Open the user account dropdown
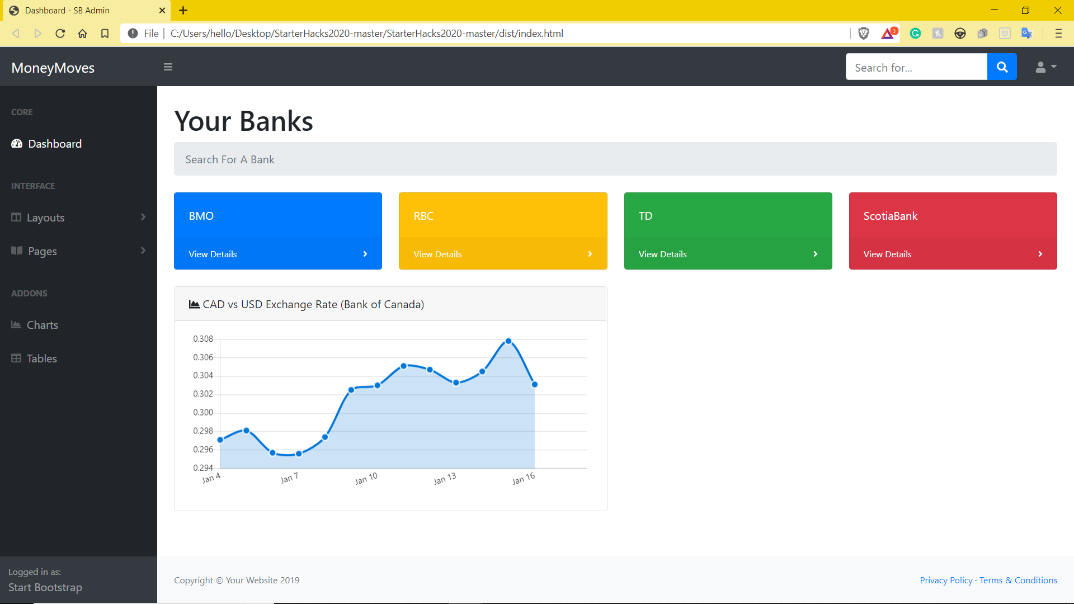 pyautogui.click(x=1045, y=67)
